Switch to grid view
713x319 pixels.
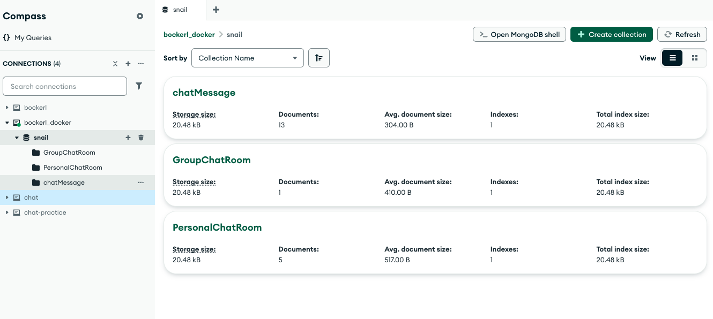pyautogui.click(x=695, y=58)
